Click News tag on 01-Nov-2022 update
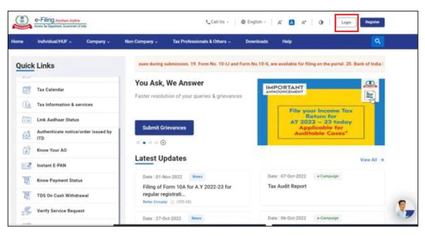Screen dimensions: 425x236 pyautogui.click(x=197, y=177)
